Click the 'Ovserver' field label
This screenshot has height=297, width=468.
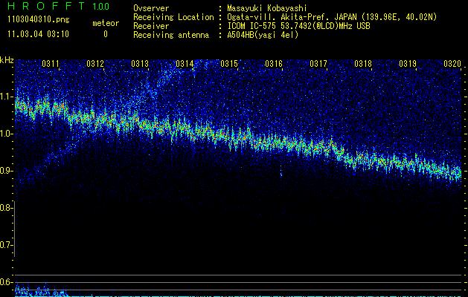click(151, 8)
